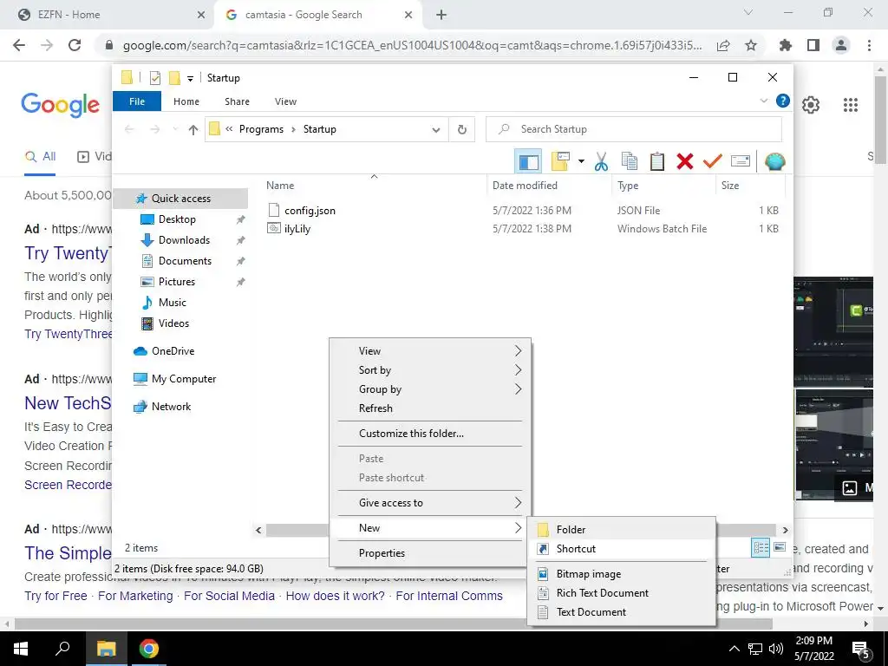This screenshot has width=888, height=666.
Task: Select Desktop in Quick access
Action: (177, 219)
